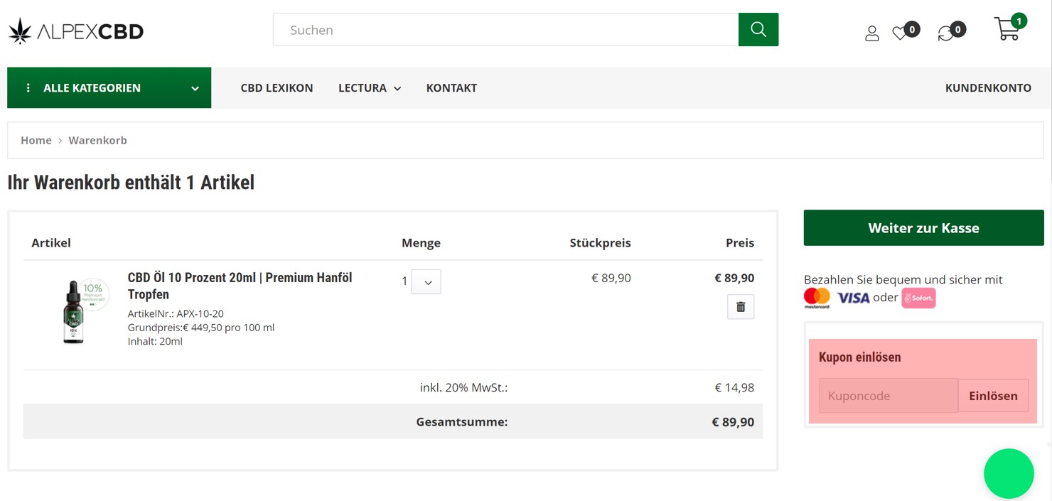Viewport: 1052px width, 501px height.
Task: Click the Gesamtsumme € 89,90 value
Action: tap(733, 422)
